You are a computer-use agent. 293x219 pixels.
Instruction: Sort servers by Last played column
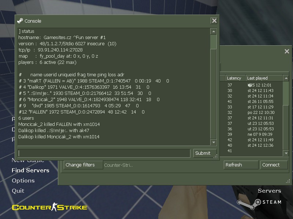coord(264,78)
